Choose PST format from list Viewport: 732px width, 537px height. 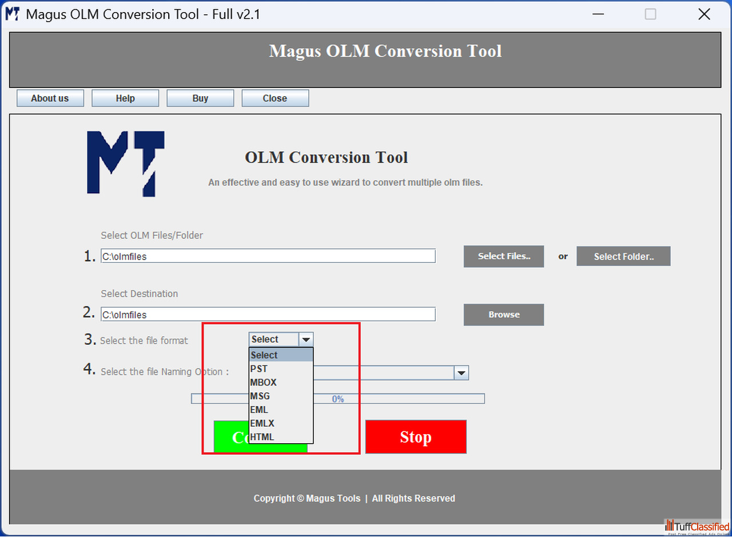(281, 369)
